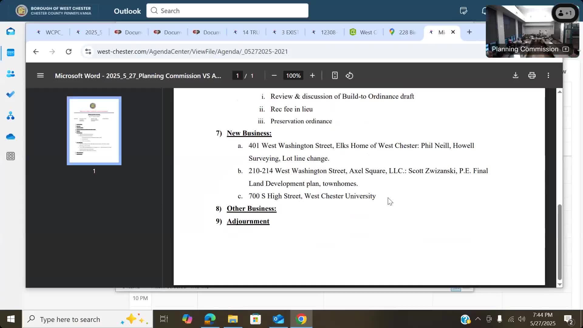Viewport: 583px width, 328px height.
Task: Reload the browser page
Action: (x=69, y=52)
